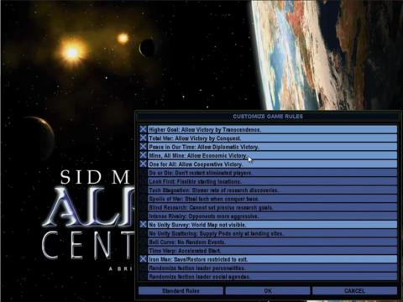The image size is (403, 302).
Task: Disable Iron Man save restriction
Action: point(268,259)
